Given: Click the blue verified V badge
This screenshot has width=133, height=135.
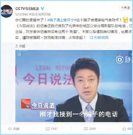Looking at the screenshot, I should point(43,9).
